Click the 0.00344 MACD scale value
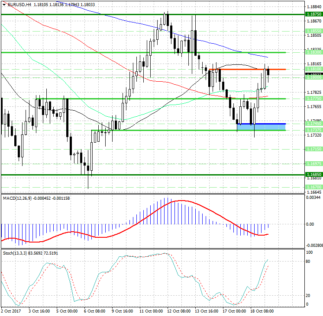 pyautogui.click(x=313, y=198)
